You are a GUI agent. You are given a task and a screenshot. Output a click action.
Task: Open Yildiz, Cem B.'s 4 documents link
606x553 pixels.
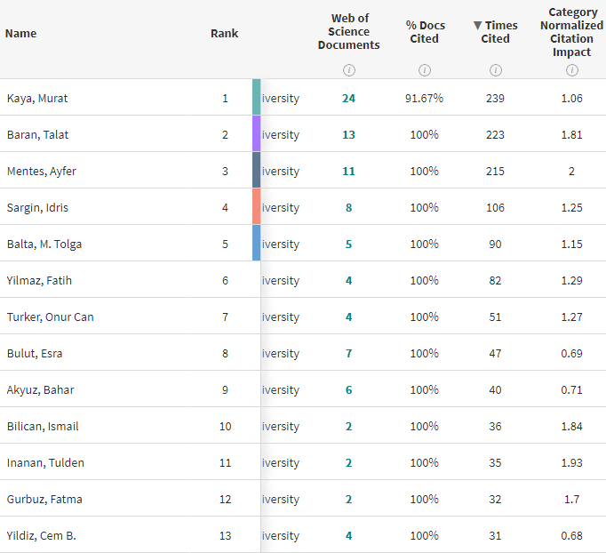pyautogui.click(x=348, y=535)
